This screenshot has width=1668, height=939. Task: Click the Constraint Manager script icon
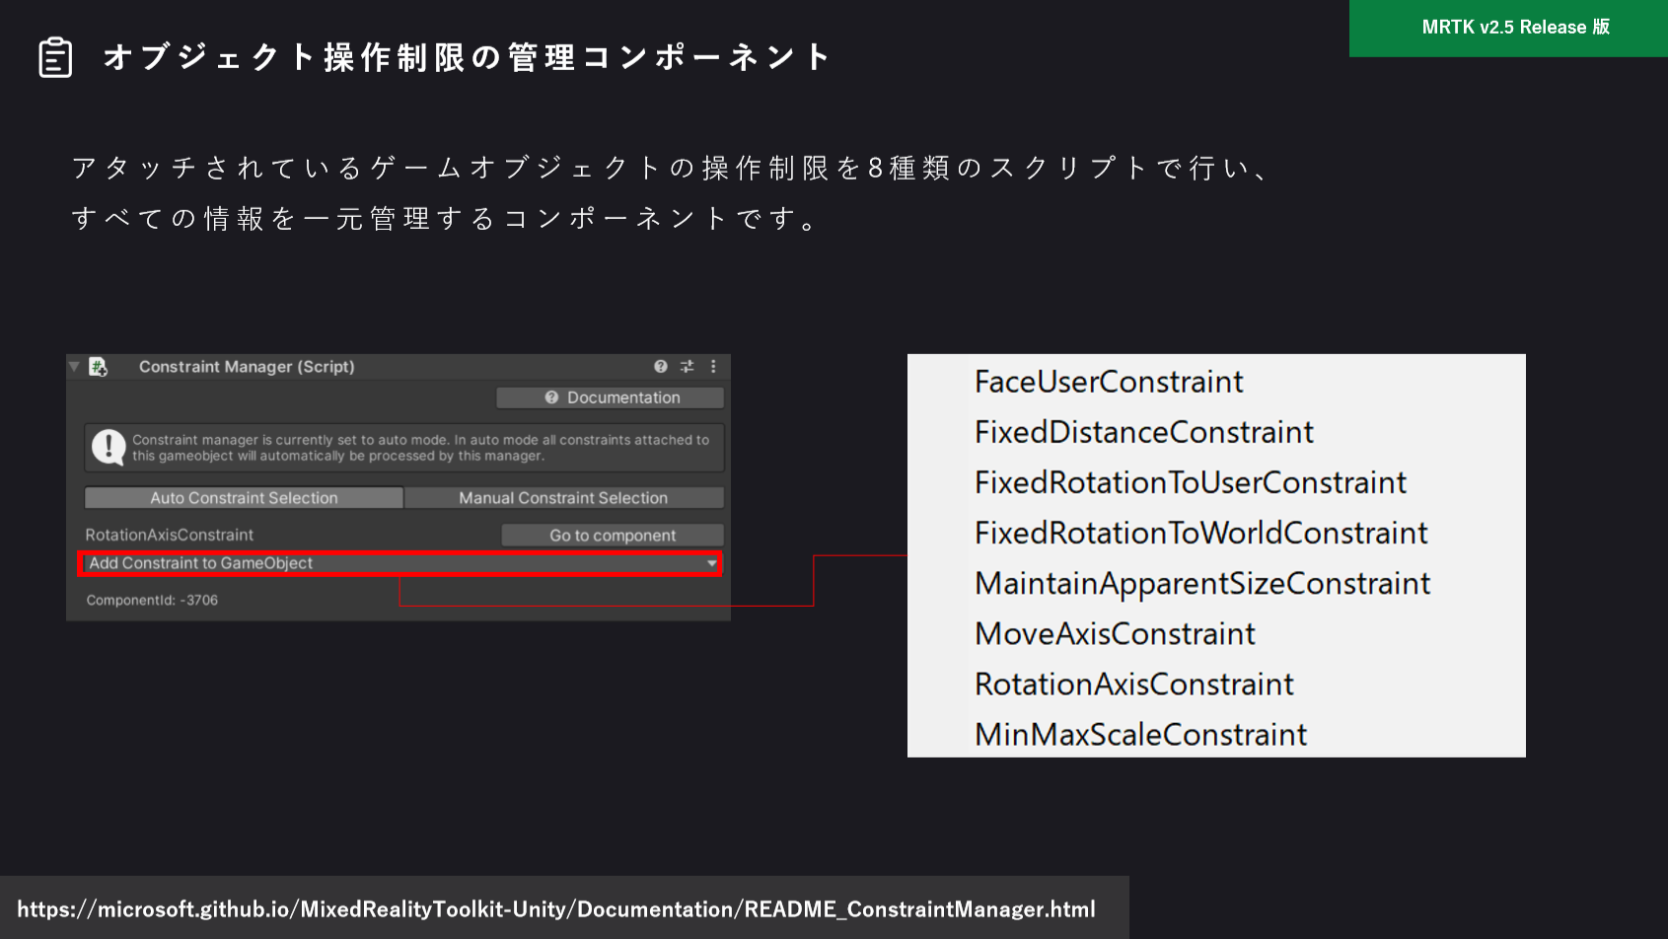[x=98, y=367]
